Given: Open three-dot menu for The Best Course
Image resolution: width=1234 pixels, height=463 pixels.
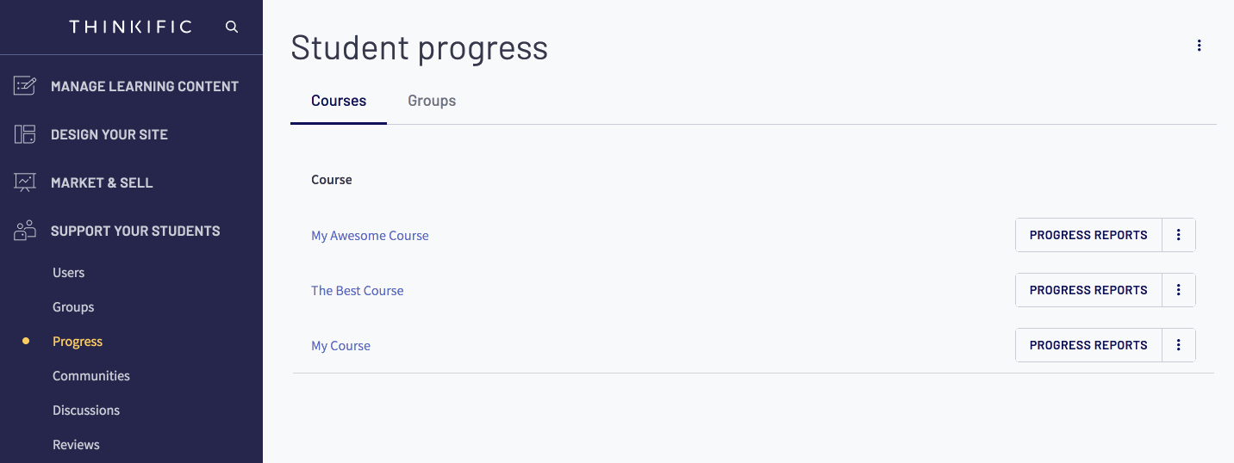Looking at the screenshot, I should [x=1179, y=290].
